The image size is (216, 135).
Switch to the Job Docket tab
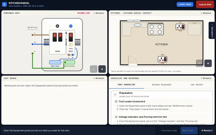pyautogui.click(x=197, y=85)
